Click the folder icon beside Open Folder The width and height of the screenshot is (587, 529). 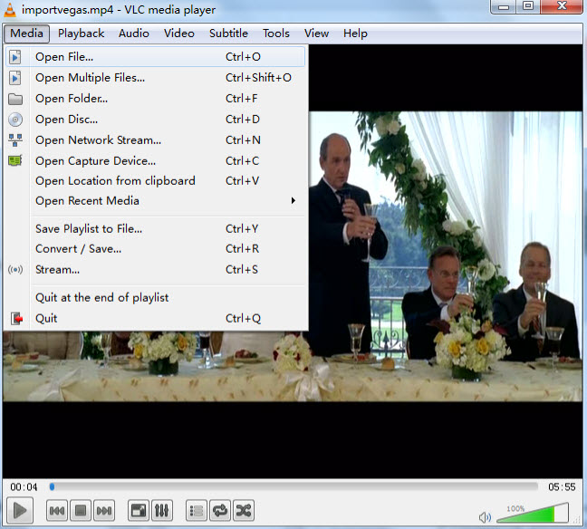(x=15, y=100)
